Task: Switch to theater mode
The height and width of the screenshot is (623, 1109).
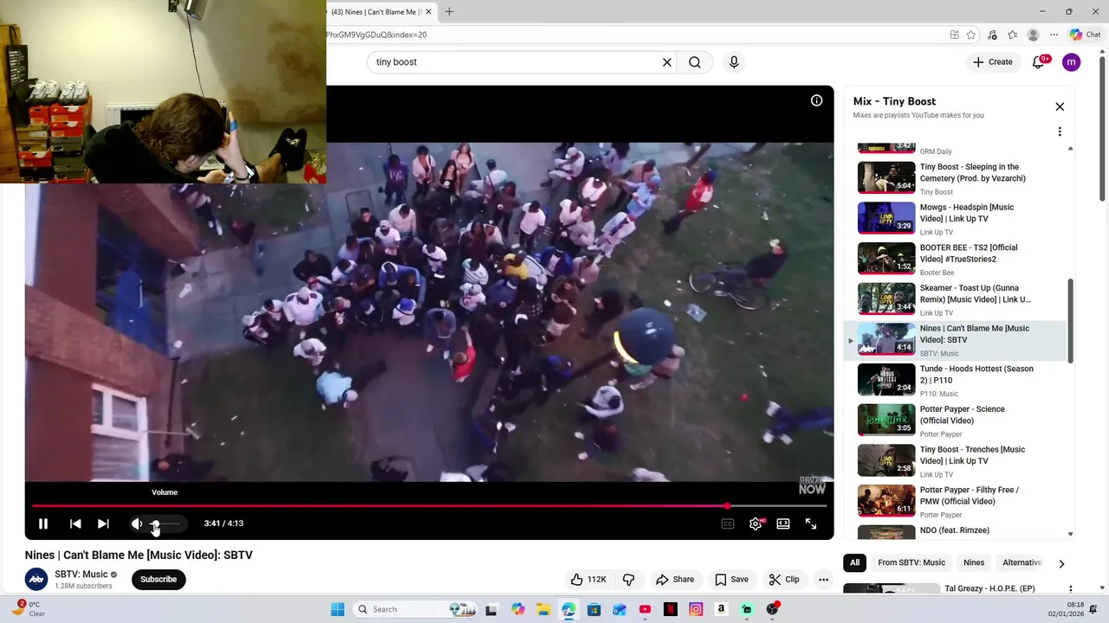Action: point(783,523)
